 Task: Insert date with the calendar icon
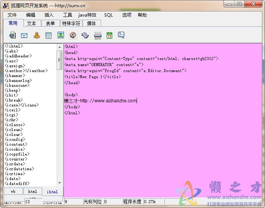[x=109, y=35]
